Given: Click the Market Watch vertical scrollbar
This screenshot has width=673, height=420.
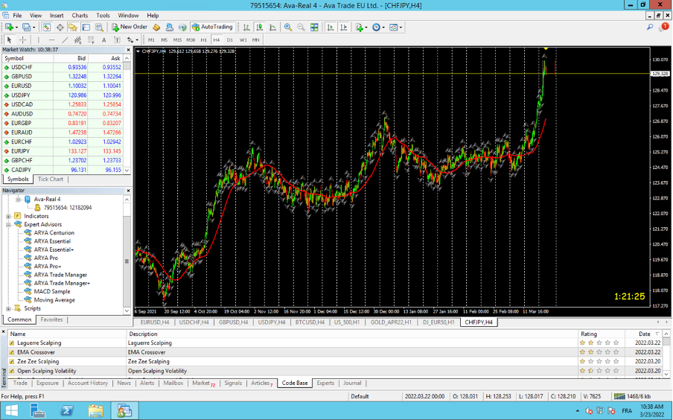Looking at the screenshot, I should tap(127, 114).
